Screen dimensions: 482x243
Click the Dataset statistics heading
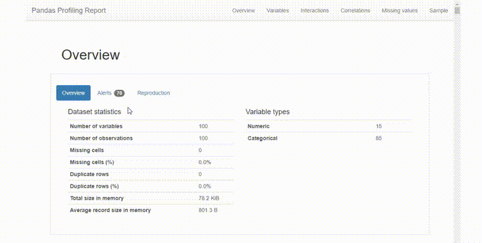click(94, 112)
